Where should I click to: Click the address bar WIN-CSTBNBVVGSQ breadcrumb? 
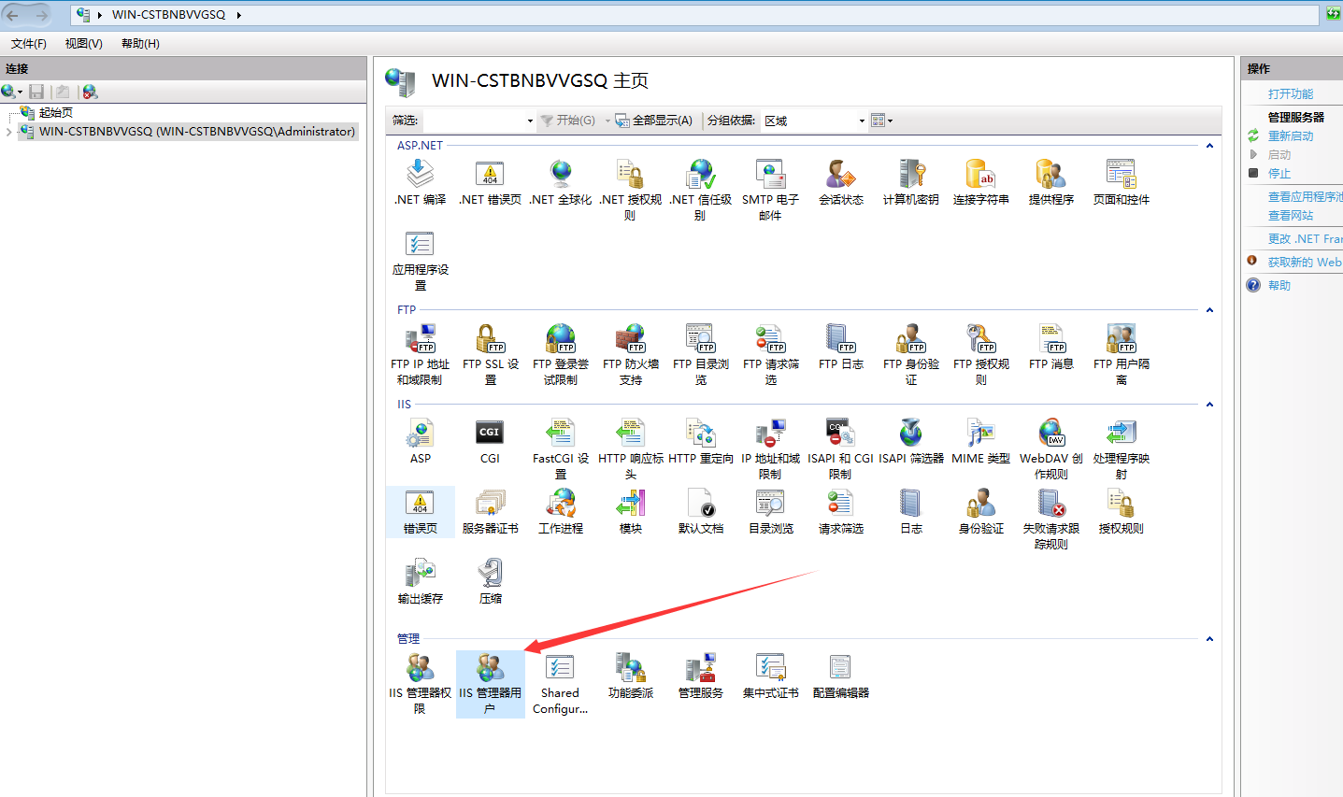168,15
